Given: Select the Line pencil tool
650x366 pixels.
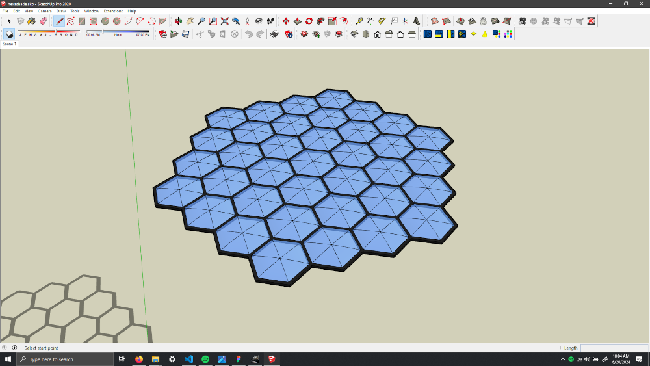Looking at the screenshot, I should [x=59, y=21].
